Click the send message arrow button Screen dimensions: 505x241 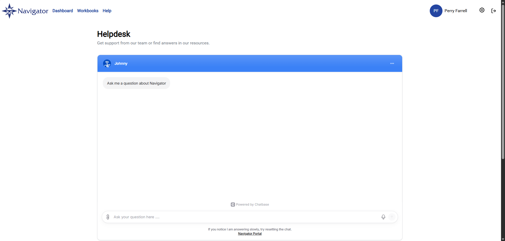point(392,217)
